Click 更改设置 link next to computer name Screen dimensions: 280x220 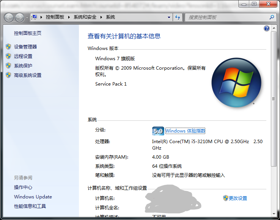click(x=238, y=198)
